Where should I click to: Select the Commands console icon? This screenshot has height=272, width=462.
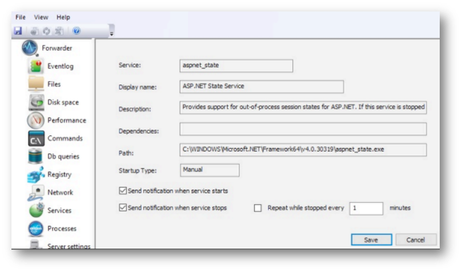point(36,139)
